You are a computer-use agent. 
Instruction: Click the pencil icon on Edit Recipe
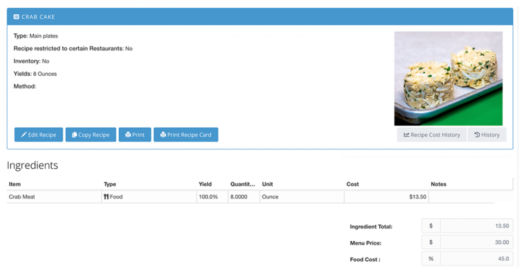tap(24, 135)
